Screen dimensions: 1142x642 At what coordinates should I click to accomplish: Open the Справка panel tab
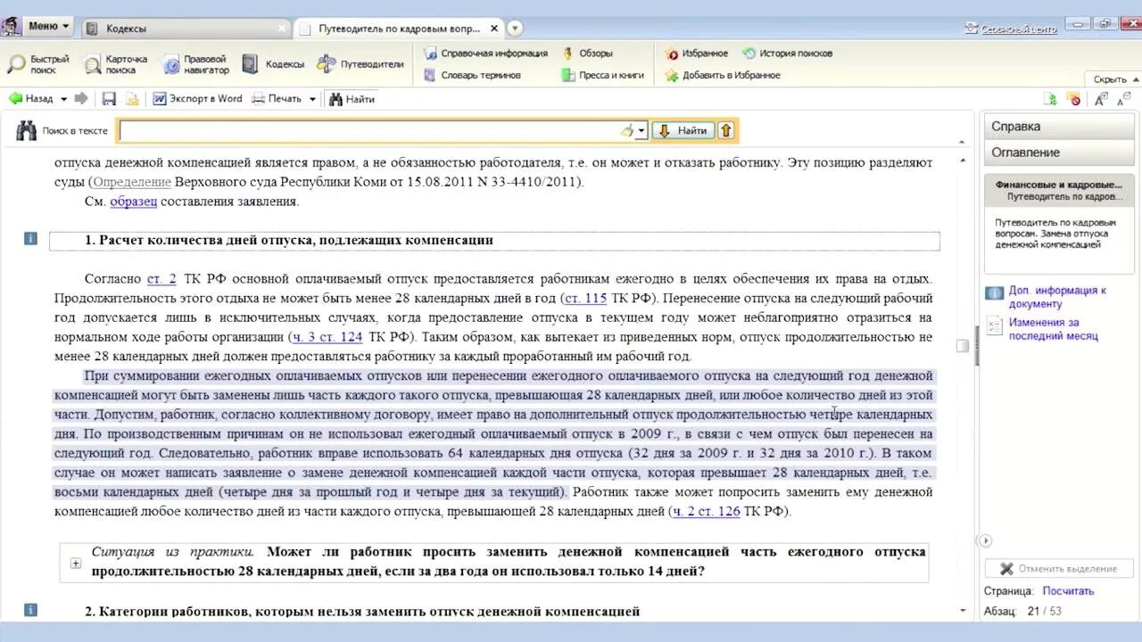[1059, 126]
